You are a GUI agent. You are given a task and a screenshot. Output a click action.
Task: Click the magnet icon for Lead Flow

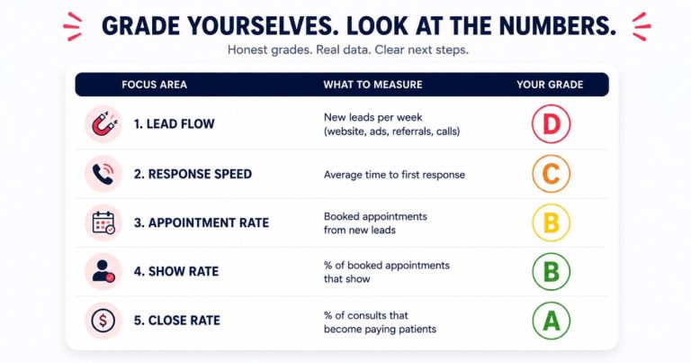[x=103, y=124]
